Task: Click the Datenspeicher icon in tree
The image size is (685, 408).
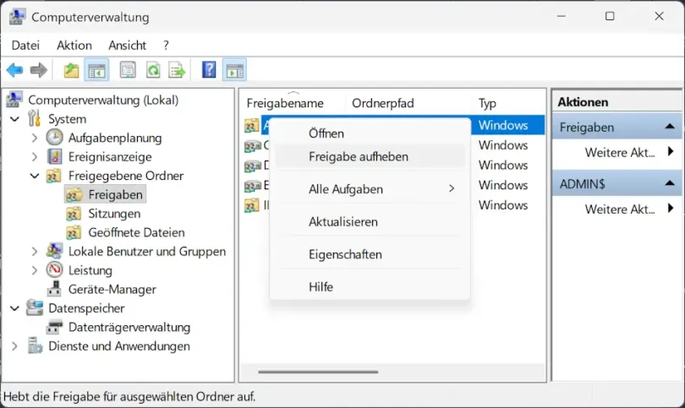Action: point(35,307)
